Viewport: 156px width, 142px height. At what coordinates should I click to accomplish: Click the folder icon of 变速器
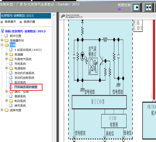[x=11, y=54]
